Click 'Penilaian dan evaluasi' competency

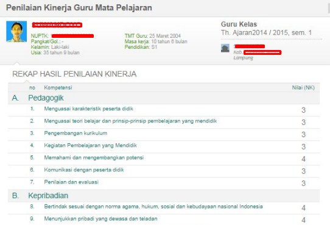(x=71, y=182)
